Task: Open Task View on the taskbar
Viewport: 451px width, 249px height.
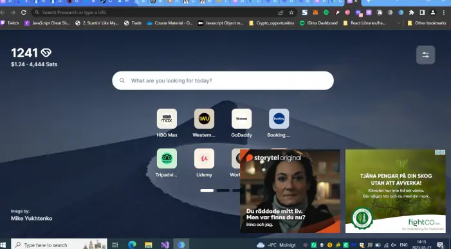Action: 115,245
